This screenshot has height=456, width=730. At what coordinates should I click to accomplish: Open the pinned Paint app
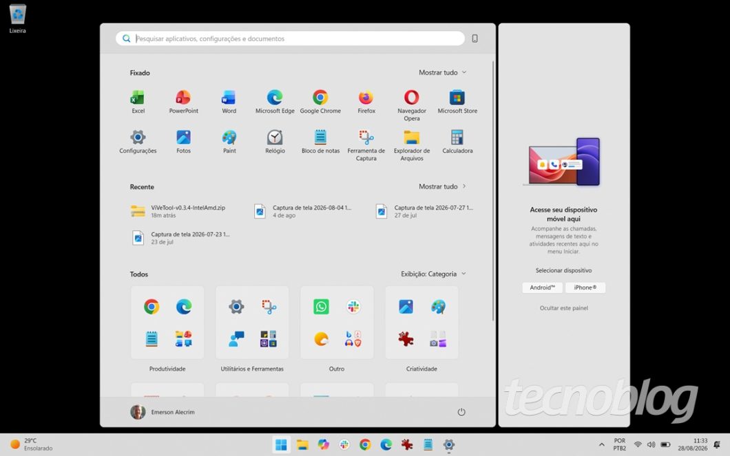[x=229, y=141]
